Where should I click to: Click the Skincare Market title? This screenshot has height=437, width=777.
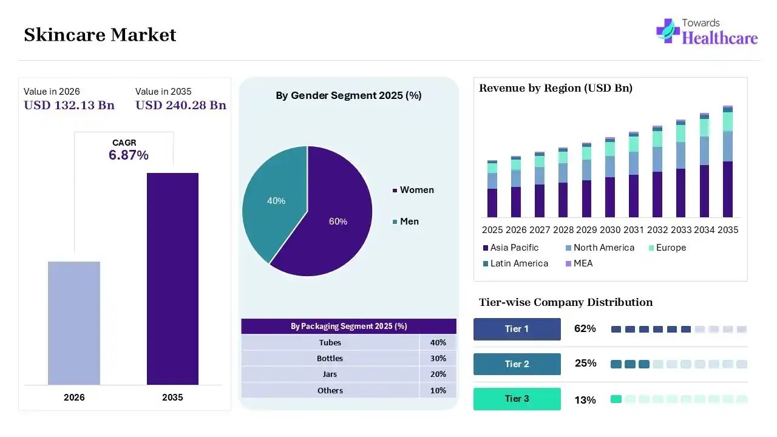[x=100, y=35]
